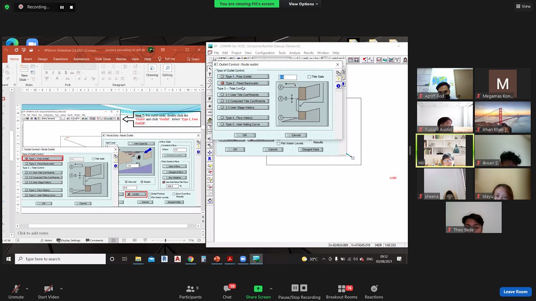Click the green Share Screen icon

click(258, 289)
